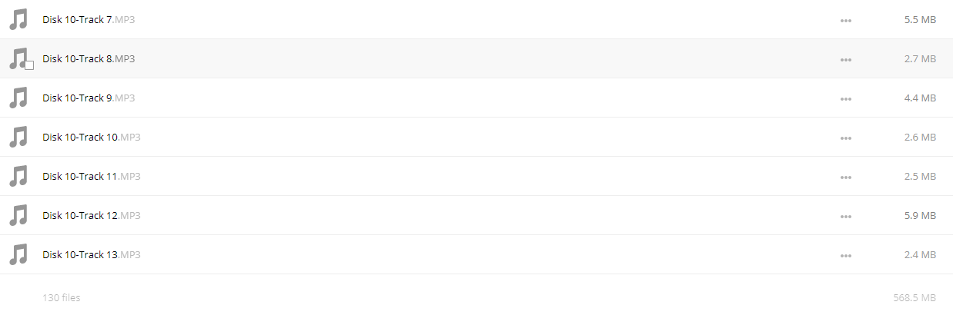The width and height of the screenshot is (953, 335).
Task: Show the three-dot actions for Track 12
Action: (x=846, y=217)
